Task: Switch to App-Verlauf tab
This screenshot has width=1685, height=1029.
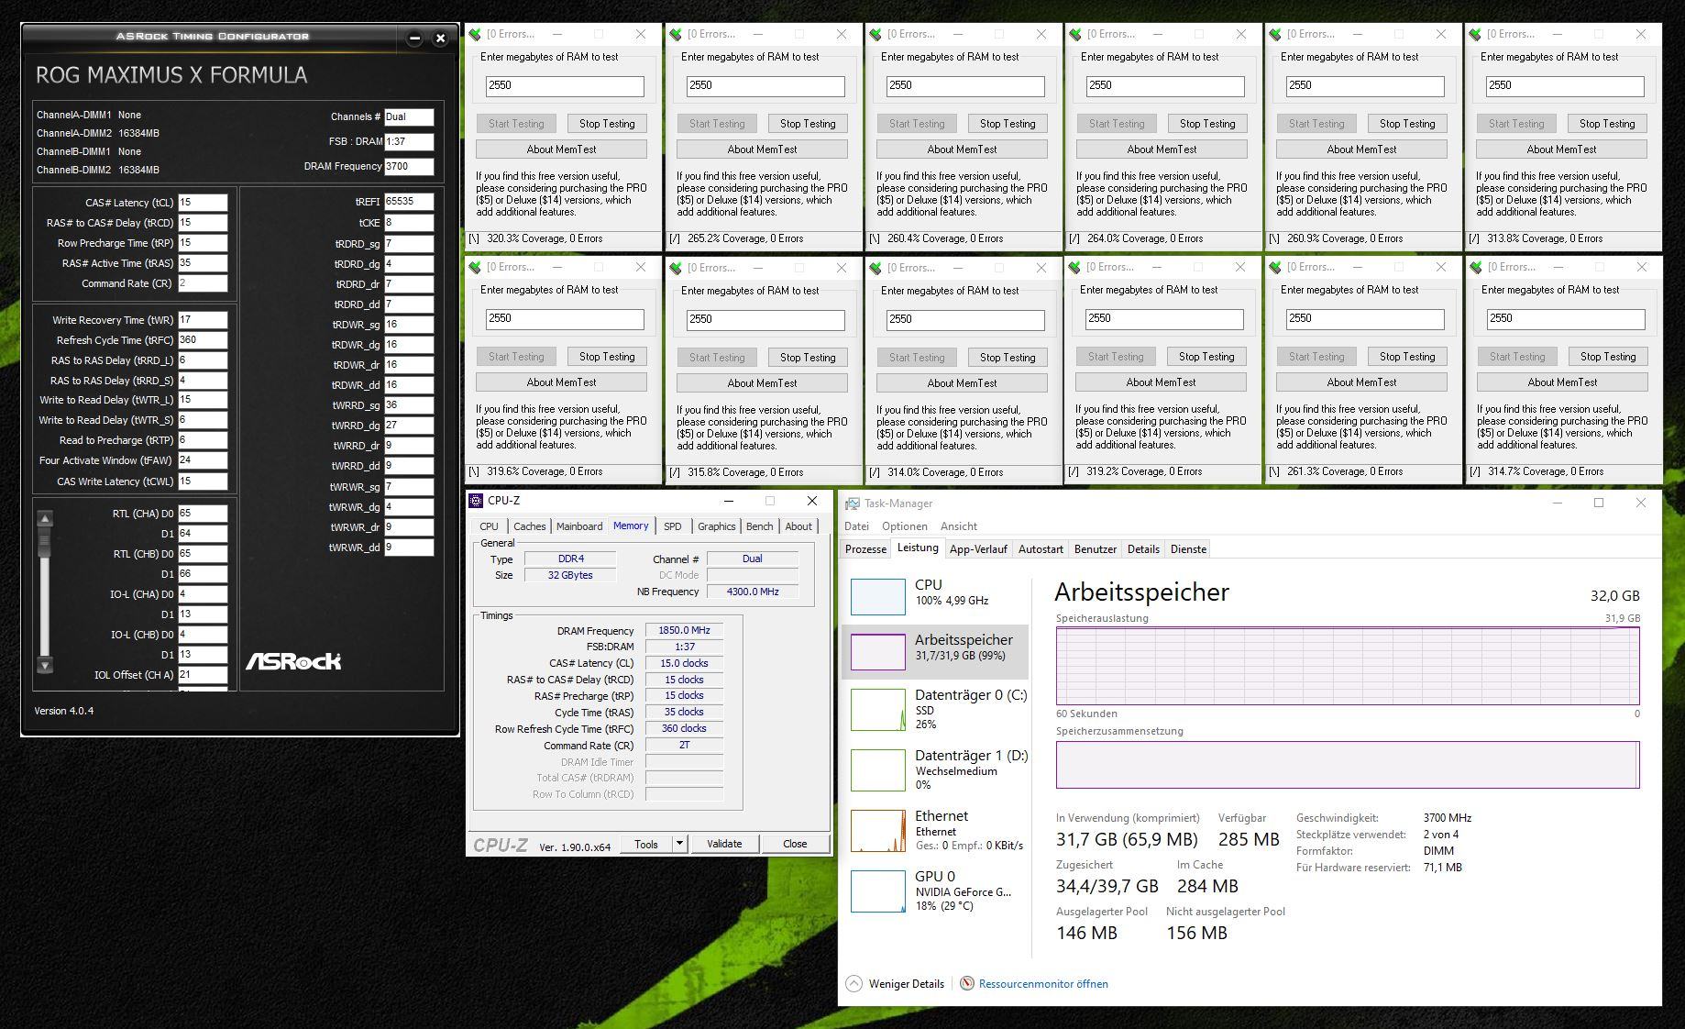Action: coord(978,549)
